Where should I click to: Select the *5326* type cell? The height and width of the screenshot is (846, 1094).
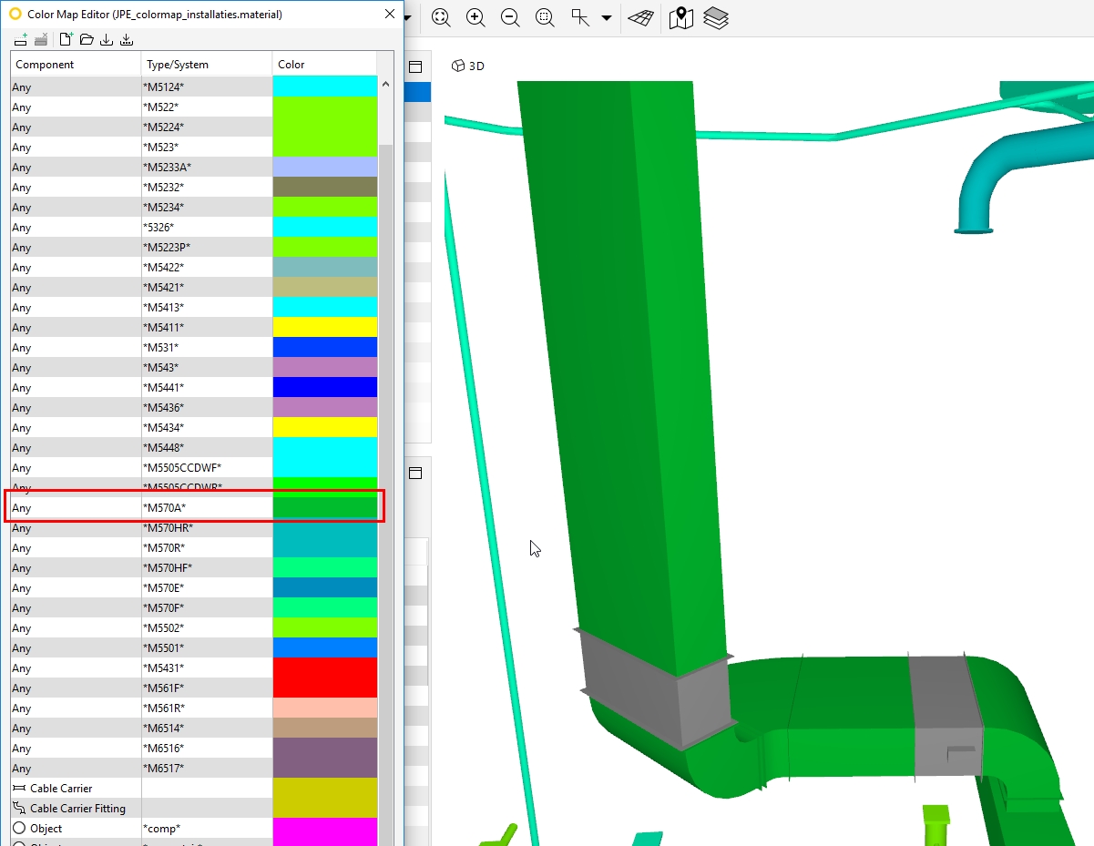pos(207,227)
